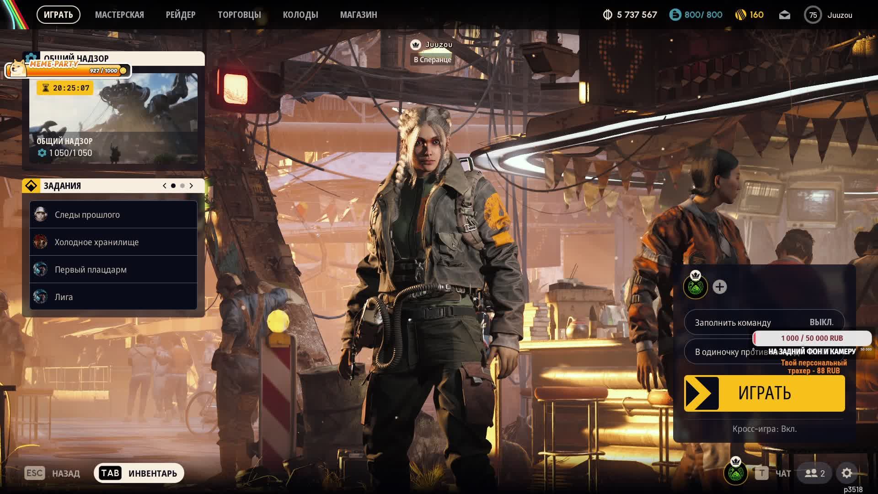Image resolution: width=878 pixels, height=494 pixels.
Task: Toggle Кросс-игра setting
Action: [764, 429]
